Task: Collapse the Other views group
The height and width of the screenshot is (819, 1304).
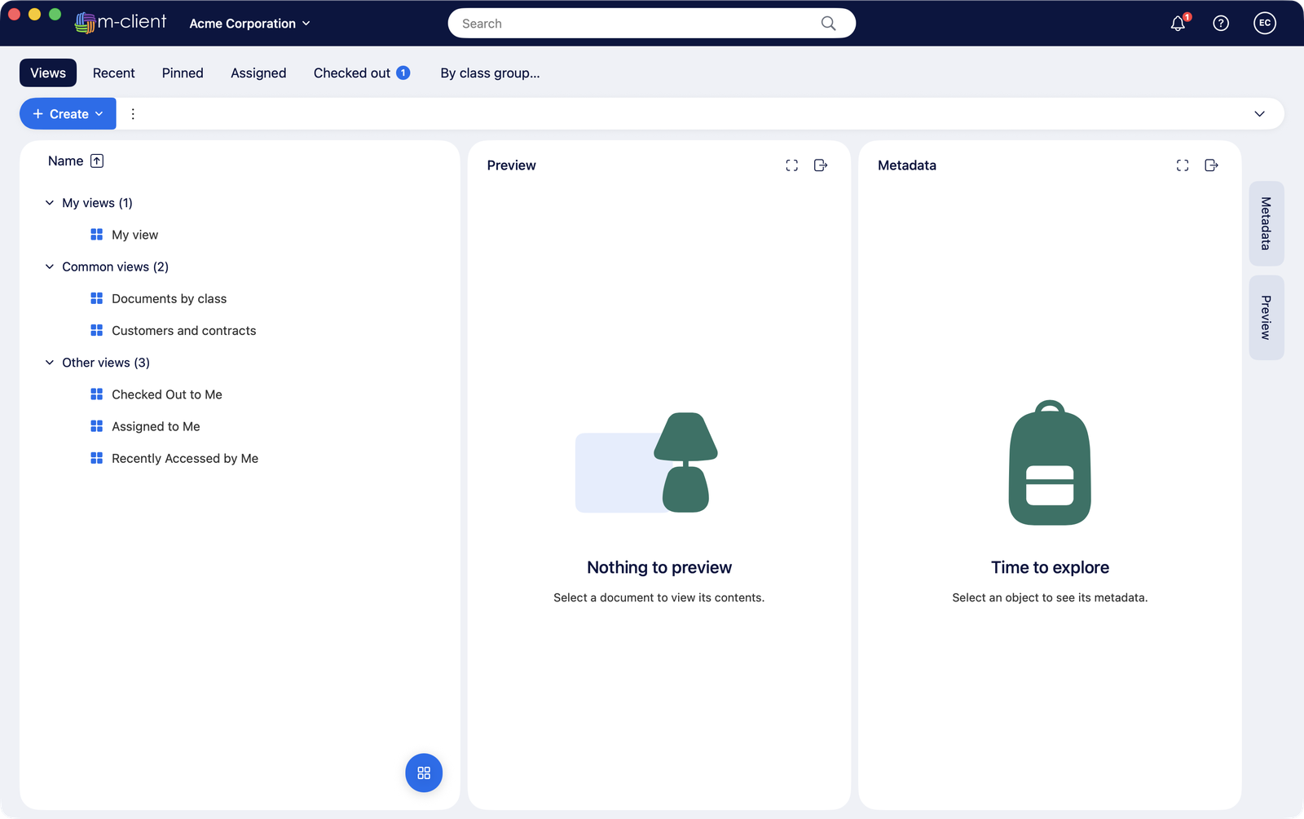Action: 50,363
